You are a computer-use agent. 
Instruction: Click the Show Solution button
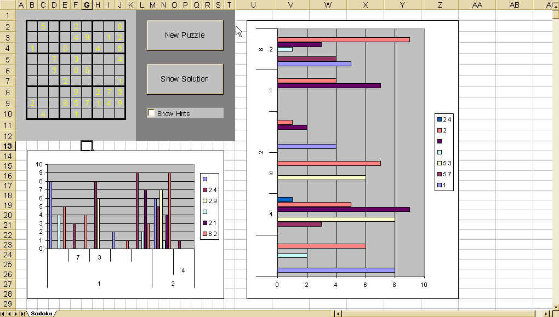pyautogui.click(x=185, y=79)
